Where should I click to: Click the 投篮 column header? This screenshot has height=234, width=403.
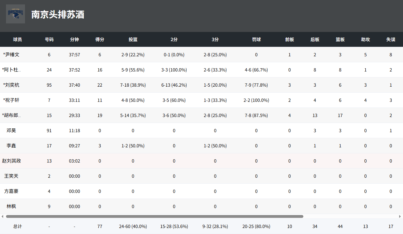(x=133, y=40)
